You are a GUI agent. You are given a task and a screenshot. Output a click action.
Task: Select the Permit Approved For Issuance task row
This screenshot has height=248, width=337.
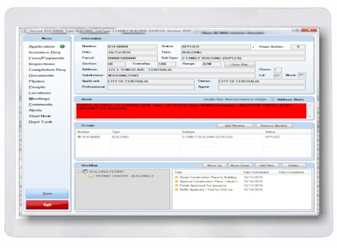pyautogui.click(x=242, y=186)
